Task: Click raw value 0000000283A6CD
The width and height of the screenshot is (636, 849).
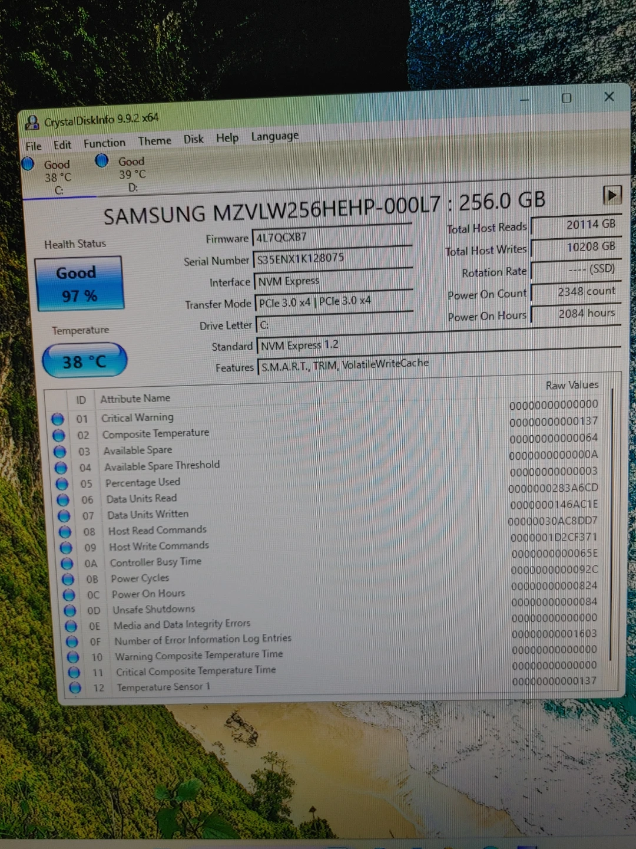Action: tap(553, 488)
